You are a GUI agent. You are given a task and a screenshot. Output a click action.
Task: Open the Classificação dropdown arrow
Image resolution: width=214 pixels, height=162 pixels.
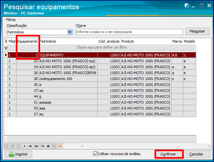[x=70, y=32]
